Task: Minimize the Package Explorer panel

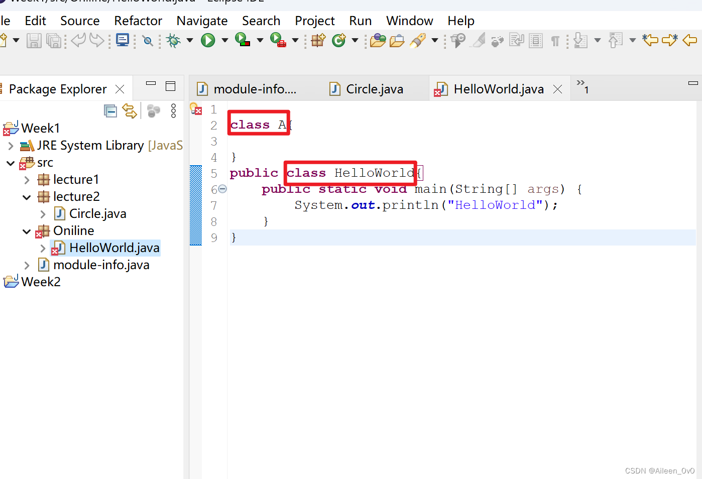Action: pyautogui.click(x=151, y=83)
